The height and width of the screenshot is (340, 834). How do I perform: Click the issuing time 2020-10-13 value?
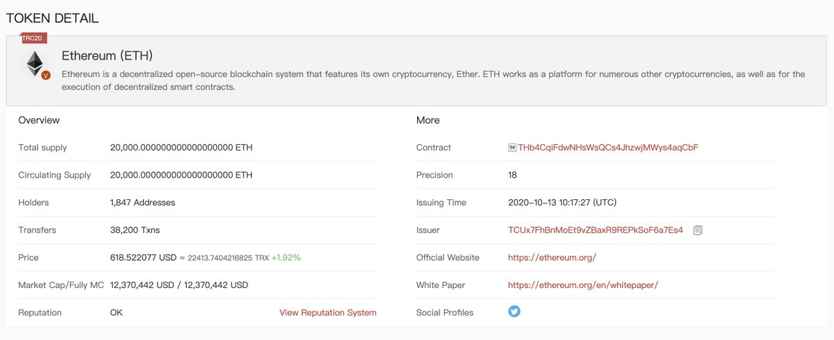562,203
